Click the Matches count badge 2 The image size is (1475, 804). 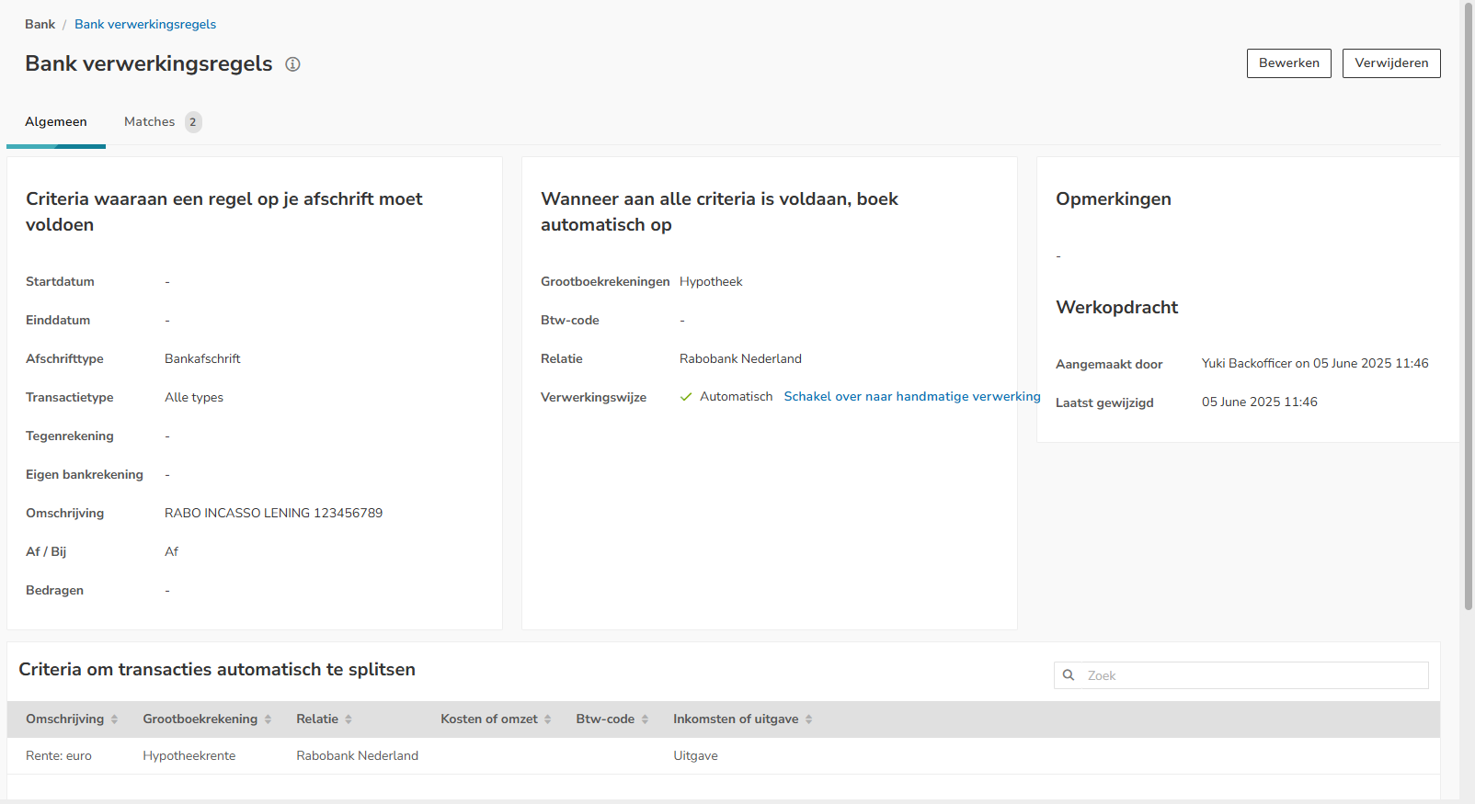(x=193, y=122)
